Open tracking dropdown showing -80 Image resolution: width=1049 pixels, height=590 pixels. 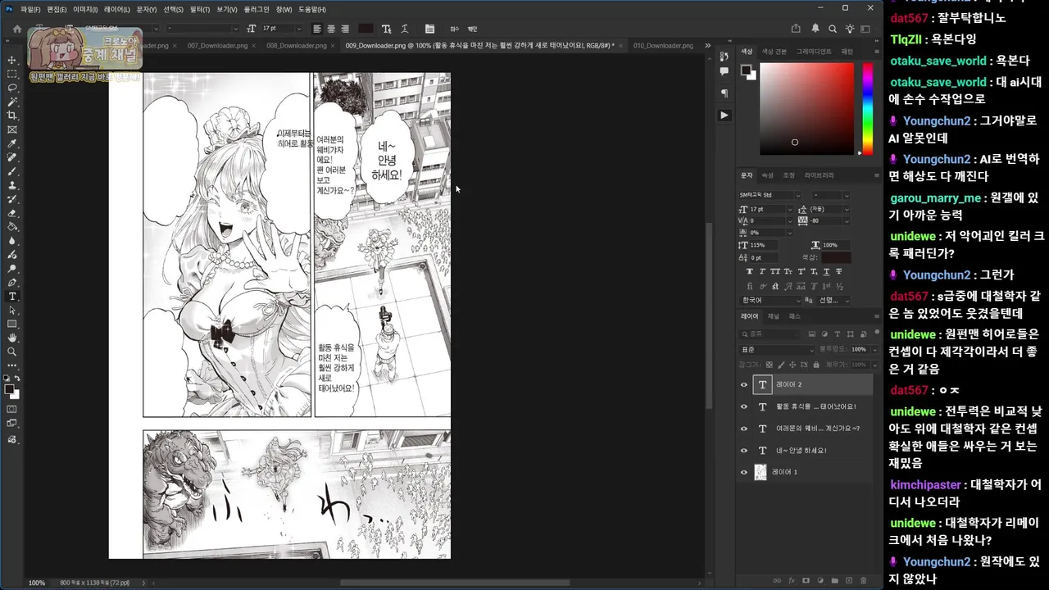[847, 220]
